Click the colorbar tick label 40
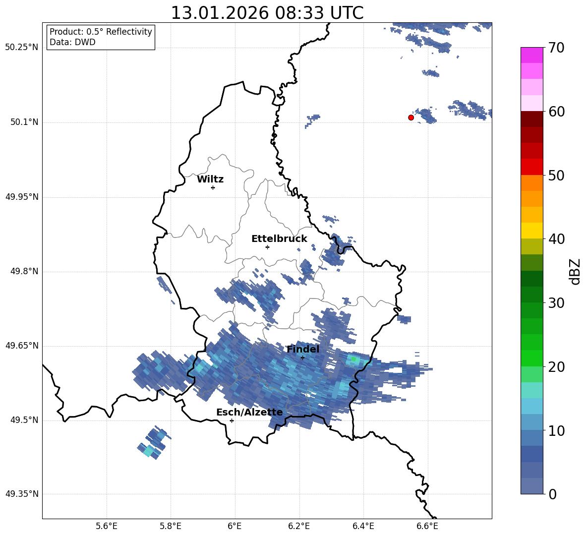Image resolution: width=587 pixels, height=536 pixels. (556, 239)
